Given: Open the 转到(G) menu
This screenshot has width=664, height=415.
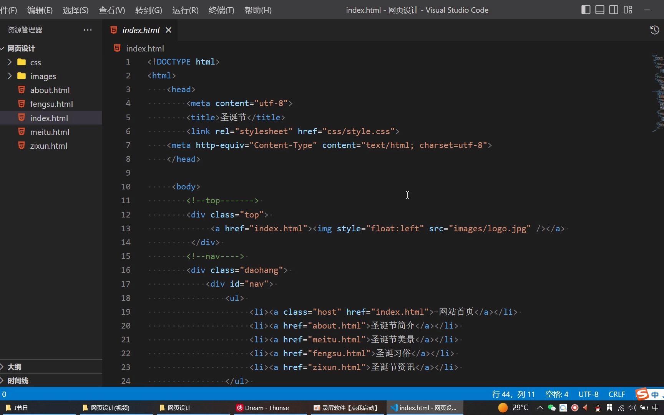Looking at the screenshot, I should pos(148,10).
